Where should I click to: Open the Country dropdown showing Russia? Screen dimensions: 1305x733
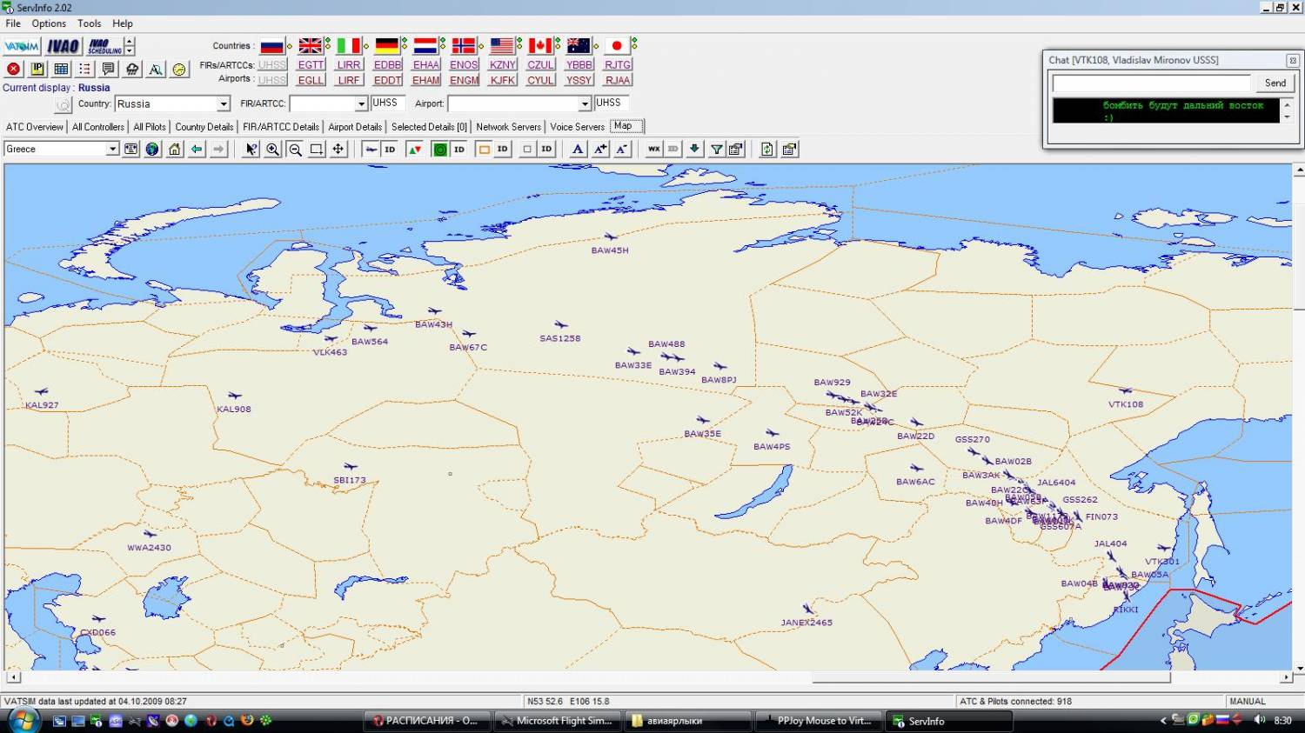(223, 104)
